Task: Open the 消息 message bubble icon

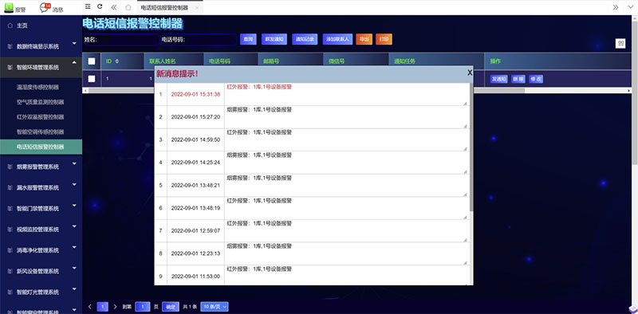Action: 45,7
